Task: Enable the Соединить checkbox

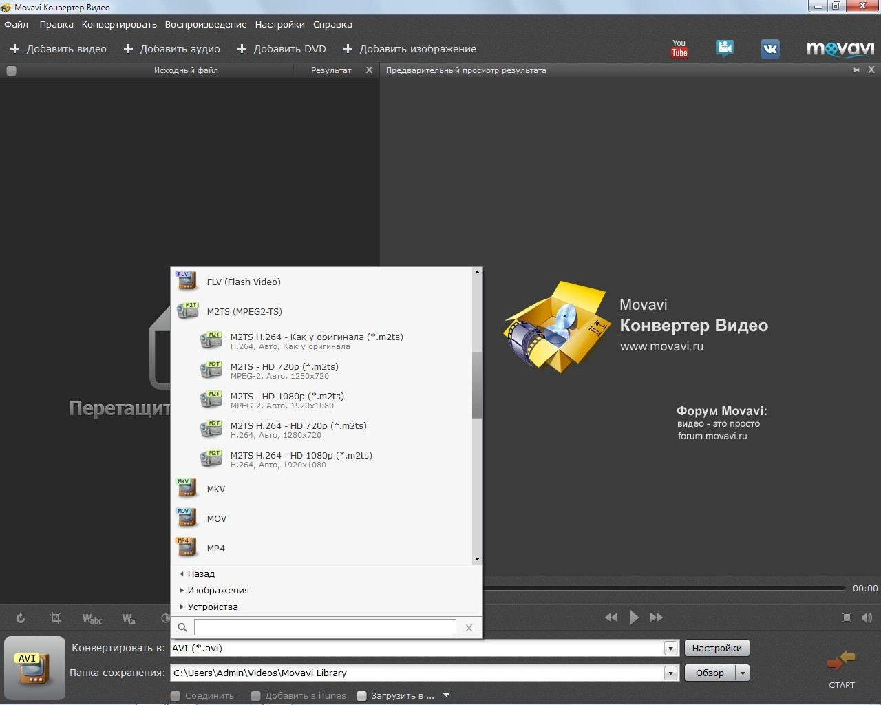Action: point(176,696)
